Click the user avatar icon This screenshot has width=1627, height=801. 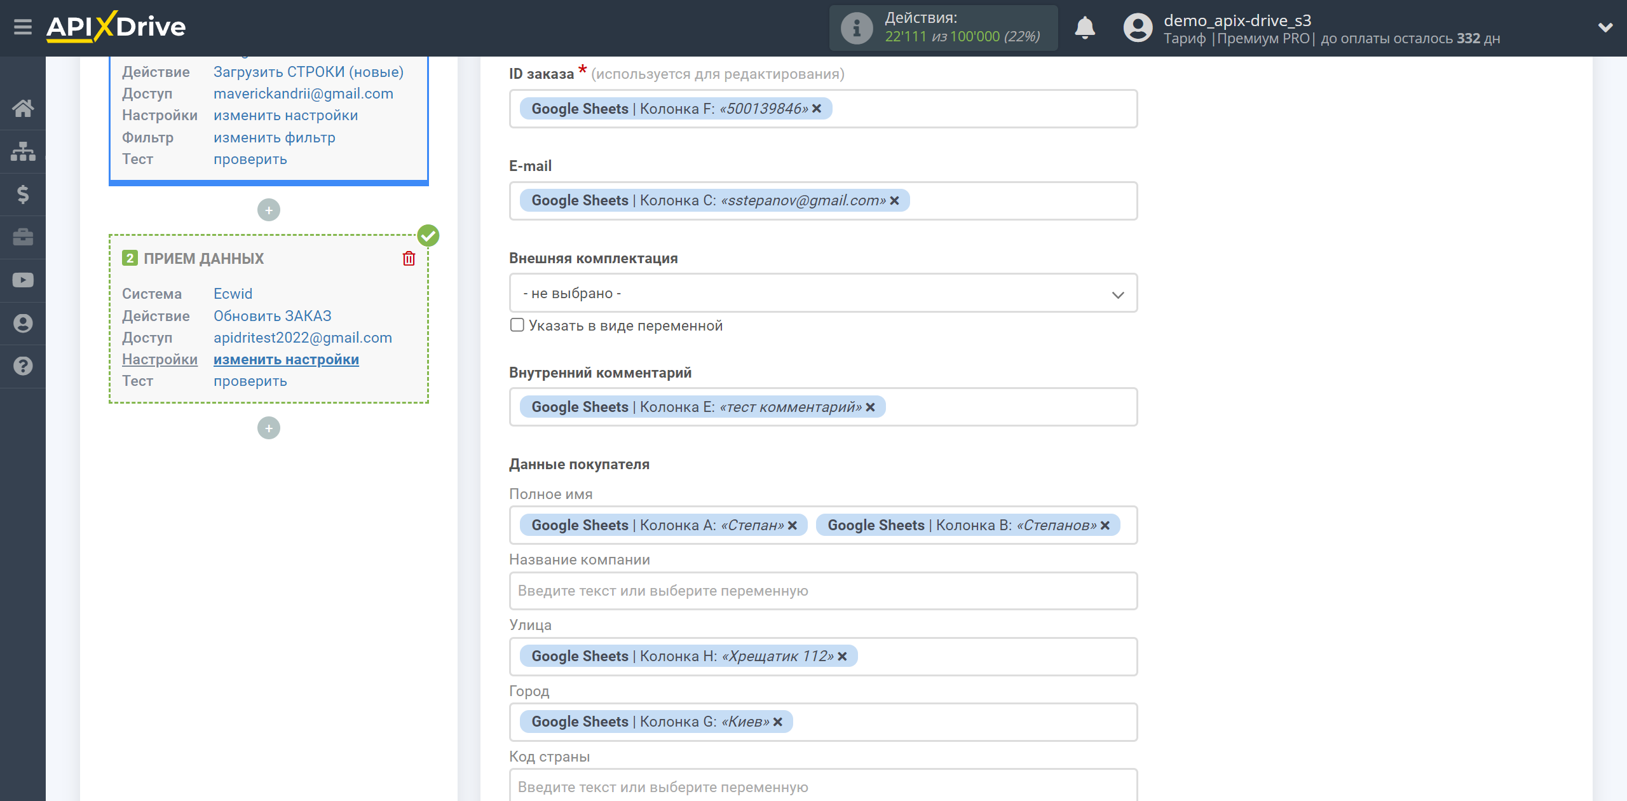(x=1138, y=28)
